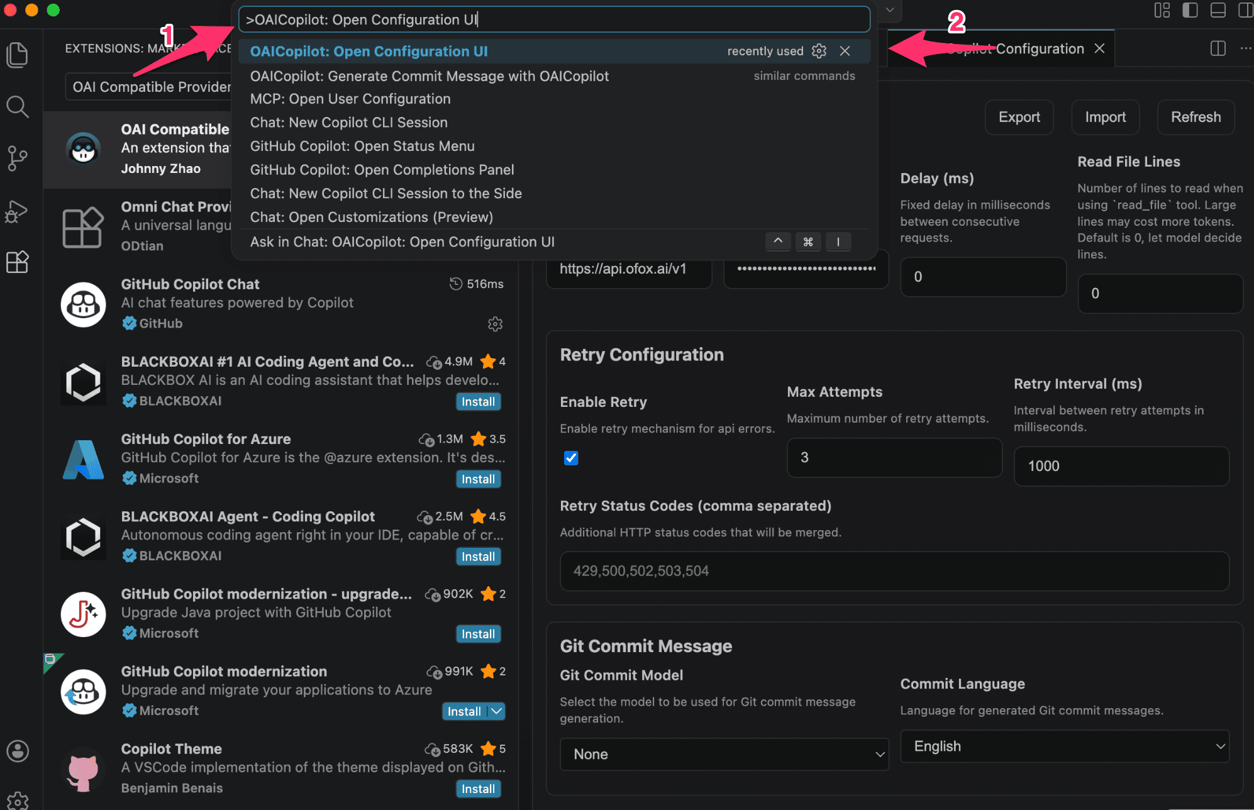
Task: Open Source Control view
Action: [x=17, y=158]
